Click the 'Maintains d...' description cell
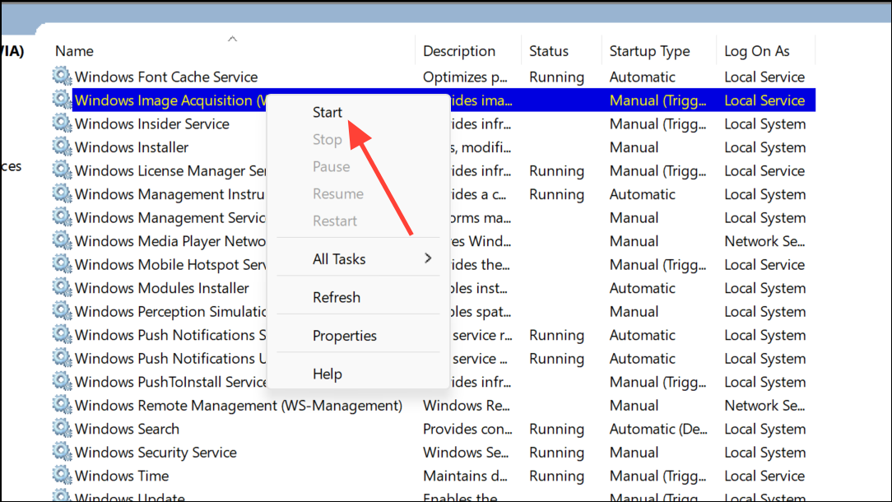892x502 pixels. (465, 476)
